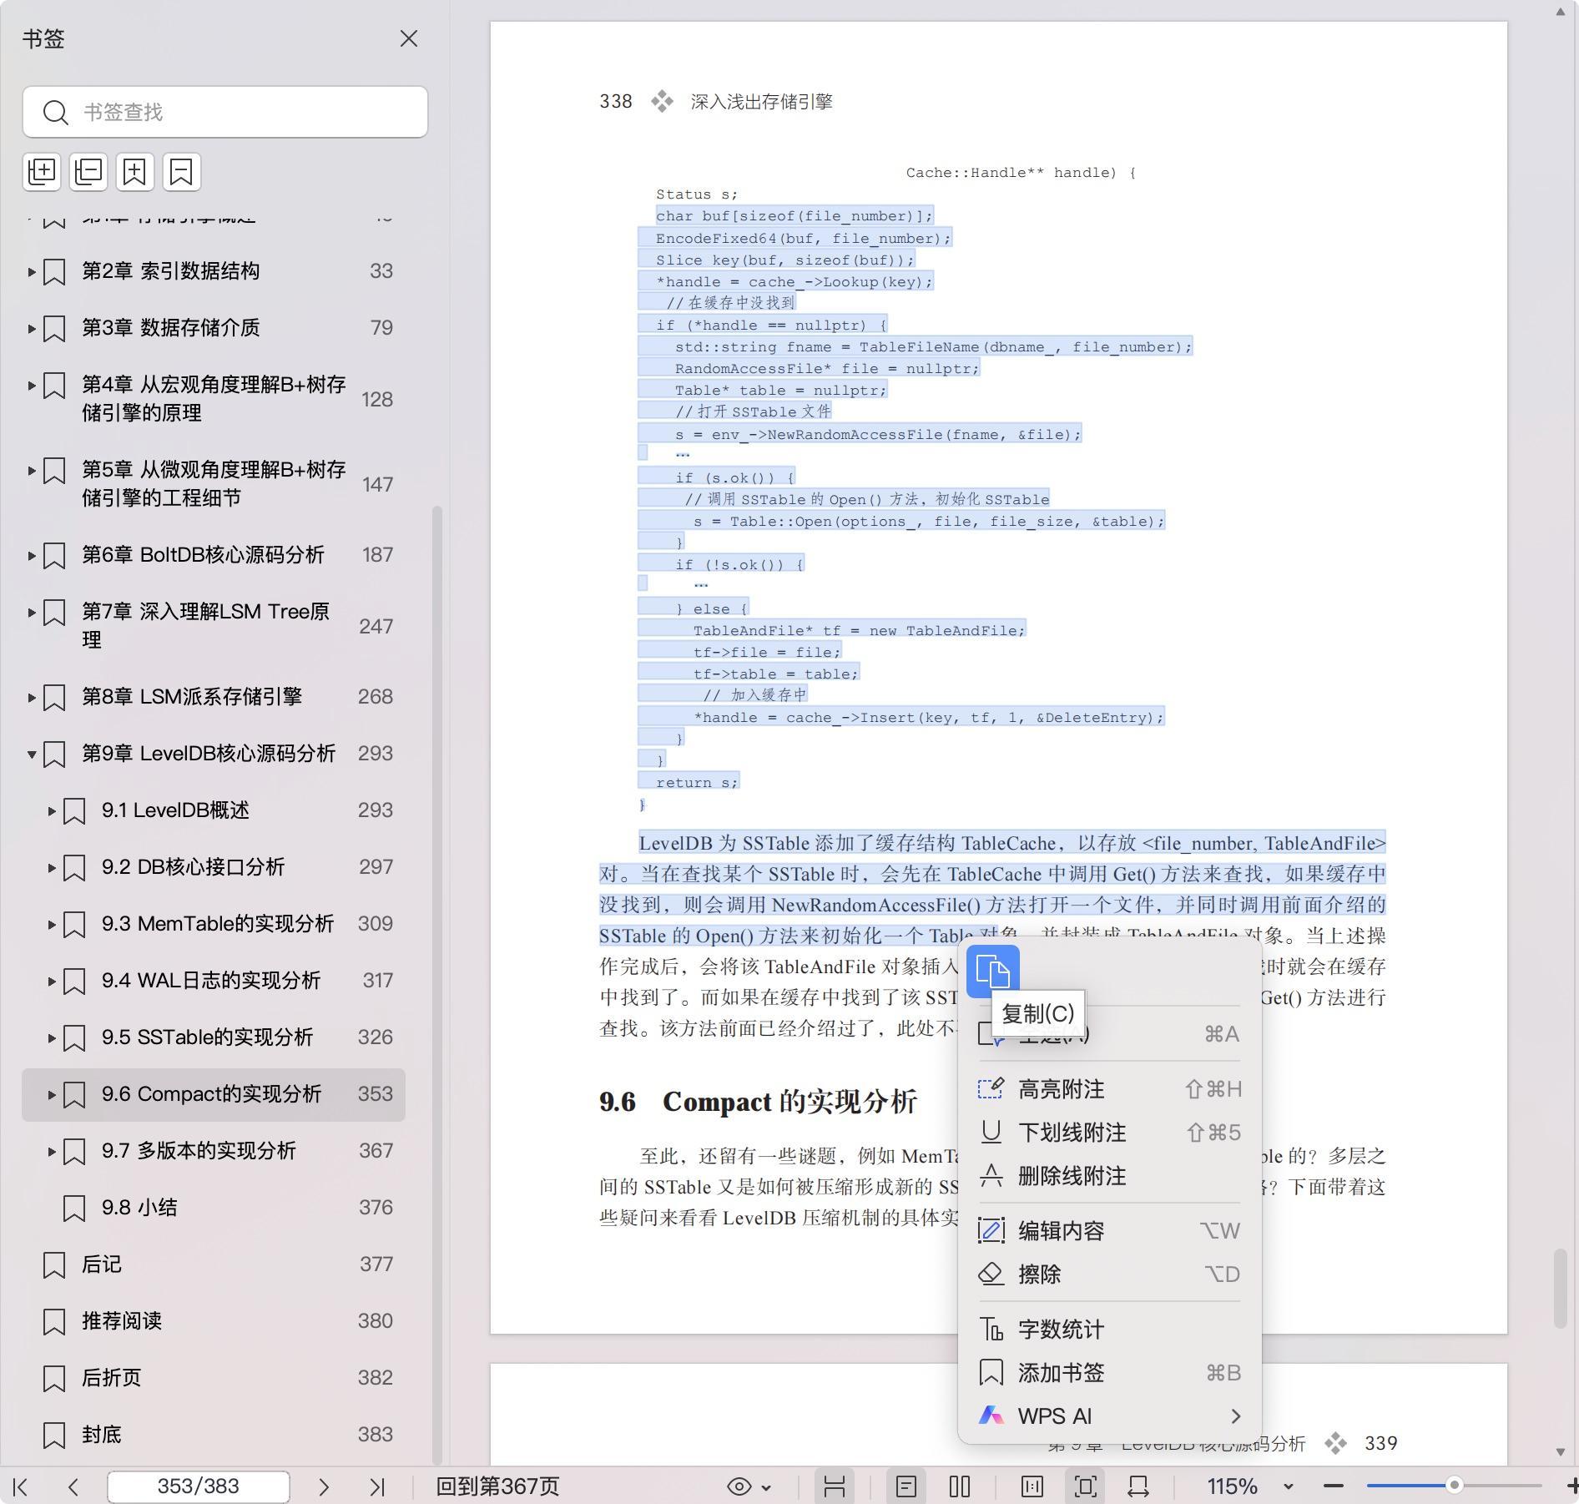
Task: Choose 高亮附注 from context menu
Action: tap(1061, 1089)
